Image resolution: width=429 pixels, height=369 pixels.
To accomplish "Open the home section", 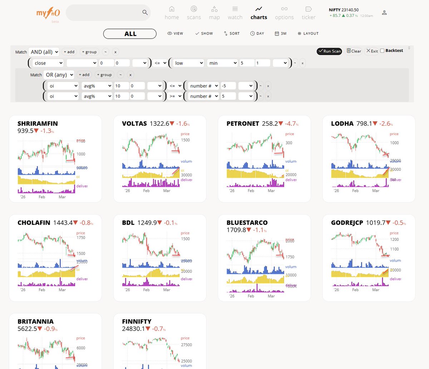I will [x=172, y=13].
